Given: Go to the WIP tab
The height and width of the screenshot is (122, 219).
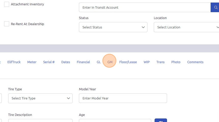Looking at the screenshot, I should coord(146,62).
